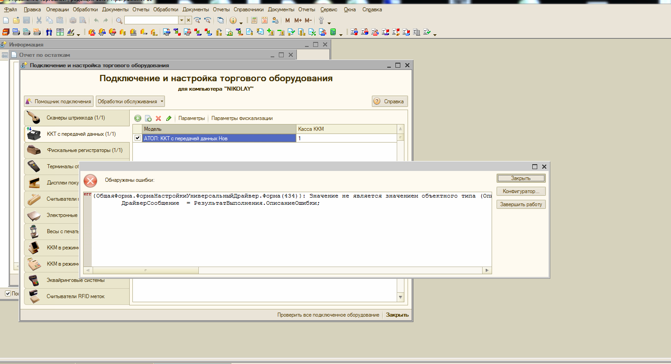Image resolution: width=671 pixels, height=364 pixels.
Task: Uncheck the АТОЛ ККТ device checkbox
Action: pyautogui.click(x=138, y=138)
